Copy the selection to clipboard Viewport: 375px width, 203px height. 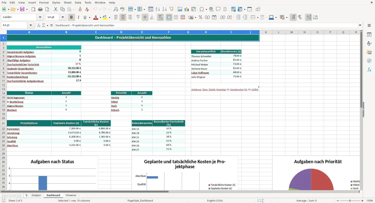[62, 9]
